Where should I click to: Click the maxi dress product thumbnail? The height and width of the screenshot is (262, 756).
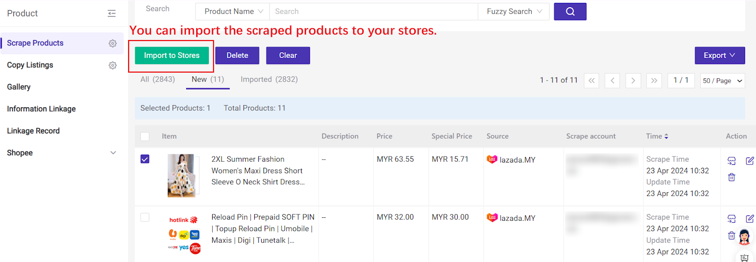click(181, 176)
